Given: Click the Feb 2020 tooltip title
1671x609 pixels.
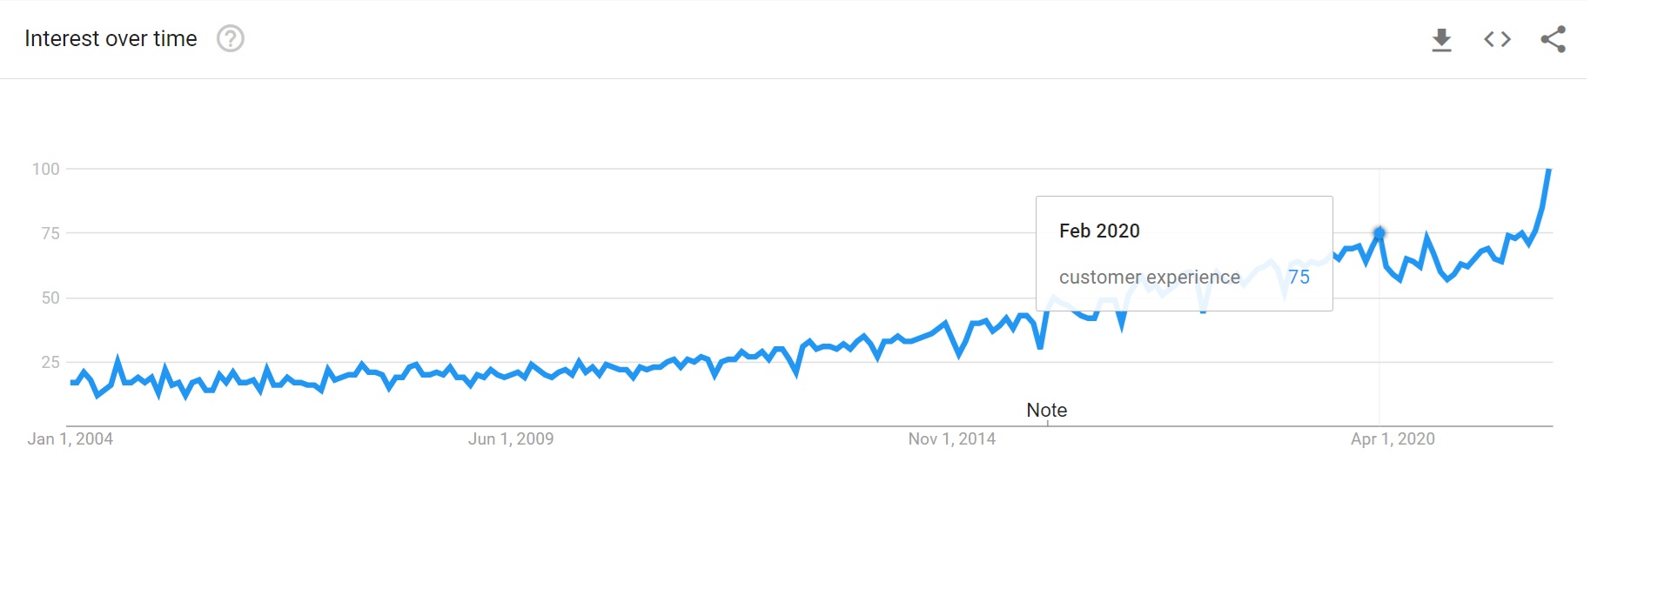Looking at the screenshot, I should click(x=1099, y=231).
